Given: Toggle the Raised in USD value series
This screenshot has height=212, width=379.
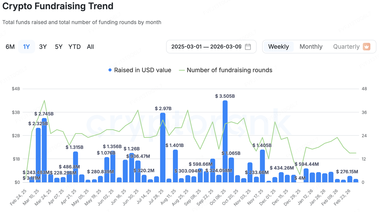Looking at the screenshot, I should [x=142, y=70].
